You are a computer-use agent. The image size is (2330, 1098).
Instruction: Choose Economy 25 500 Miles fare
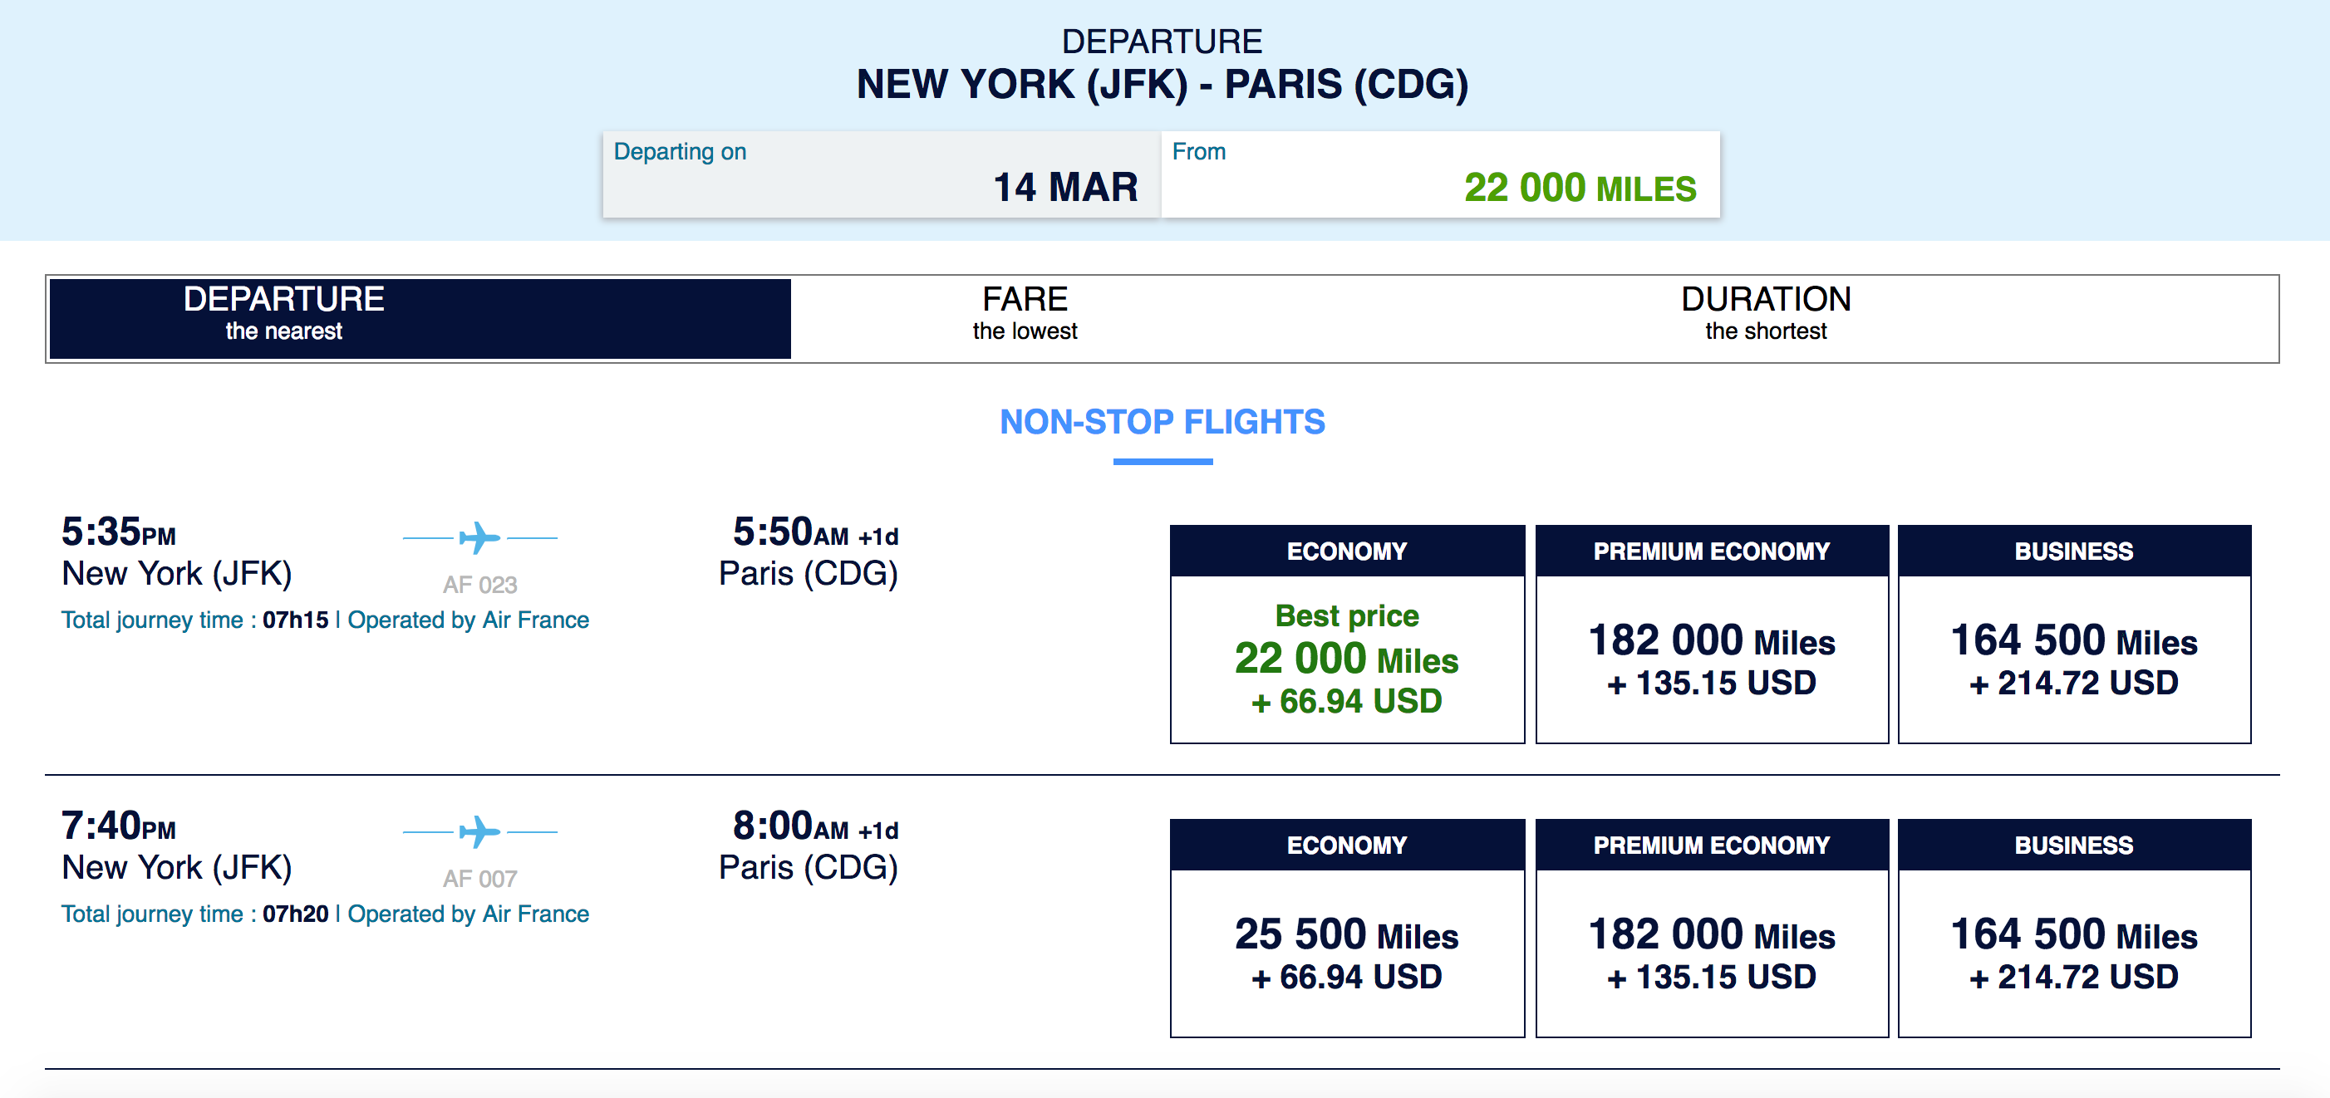[1346, 953]
